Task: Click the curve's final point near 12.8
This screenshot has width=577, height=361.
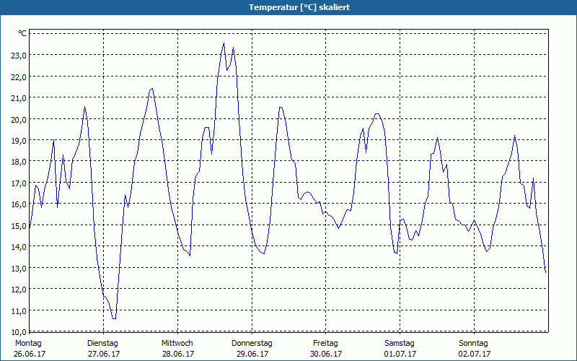Action: point(545,272)
